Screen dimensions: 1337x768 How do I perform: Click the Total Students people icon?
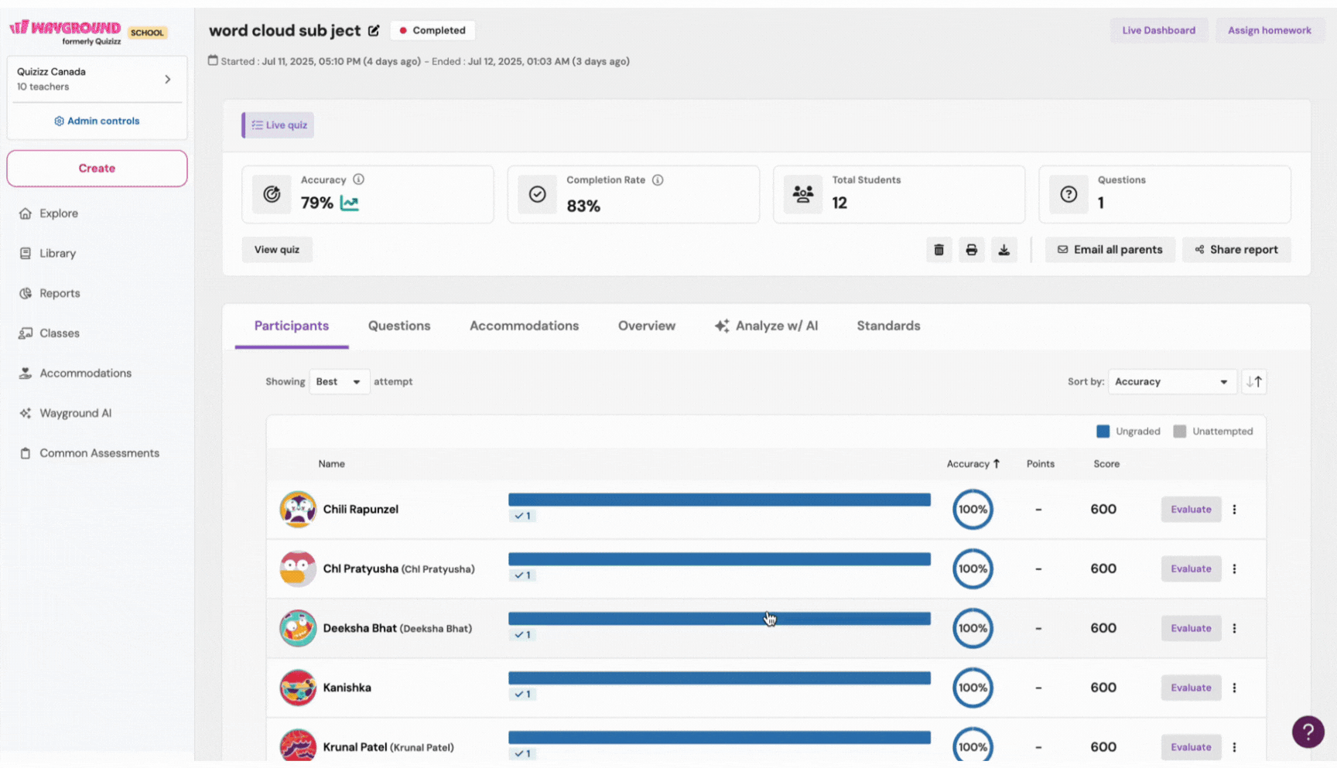(x=803, y=194)
